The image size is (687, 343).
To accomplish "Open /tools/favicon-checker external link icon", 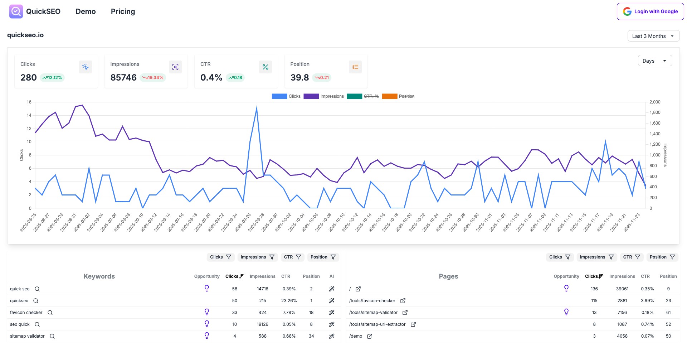I will (x=403, y=301).
